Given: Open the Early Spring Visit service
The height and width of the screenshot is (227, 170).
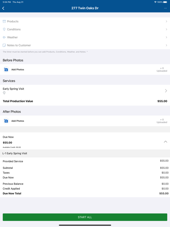Looking at the screenshot, I should pyautogui.click(x=85, y=91).
